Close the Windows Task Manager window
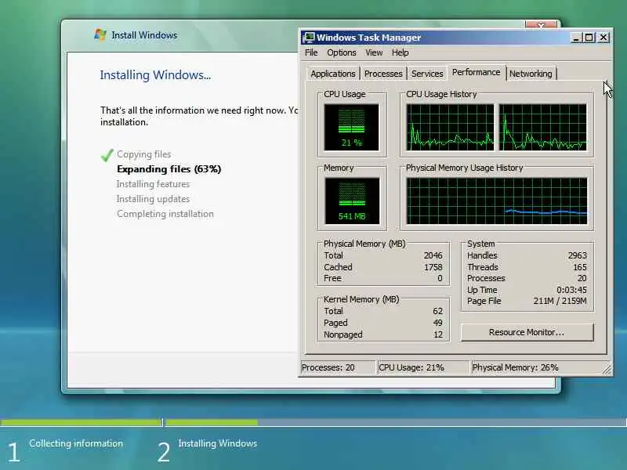627x470 pixels. (x=603, y=38)
